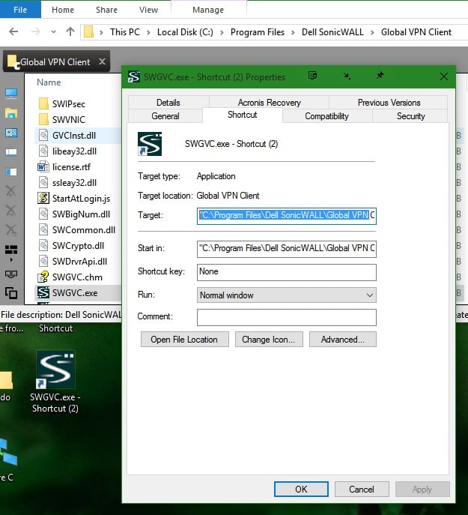Select SWDrvrApi.dll file icon
Image resolution: width=468 pixels, height=515 pixels.
point(43,261)
